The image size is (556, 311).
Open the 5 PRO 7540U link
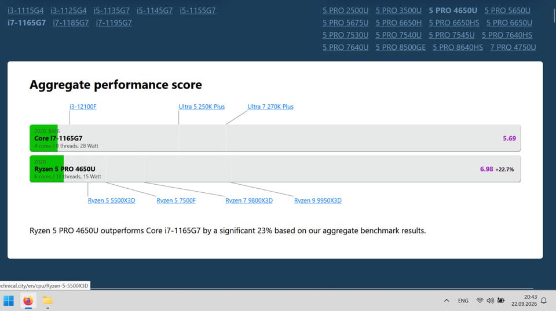coord(398,35)
